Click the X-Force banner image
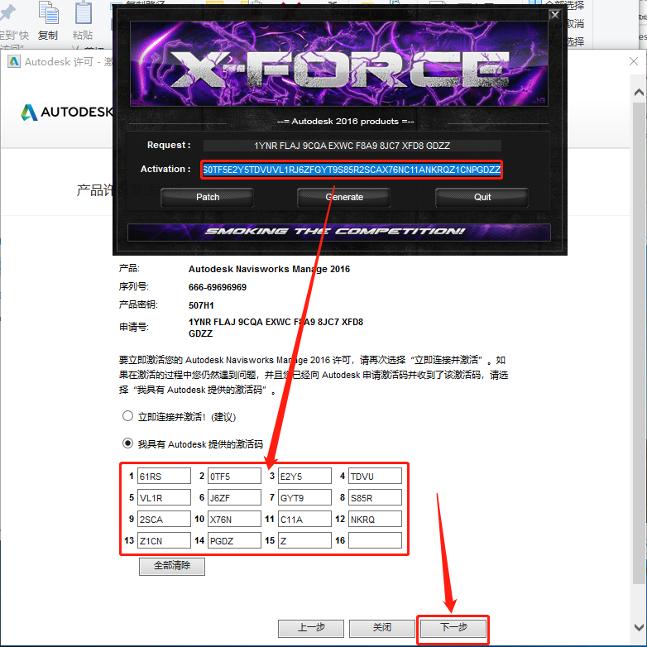 [x=338, y=64]
